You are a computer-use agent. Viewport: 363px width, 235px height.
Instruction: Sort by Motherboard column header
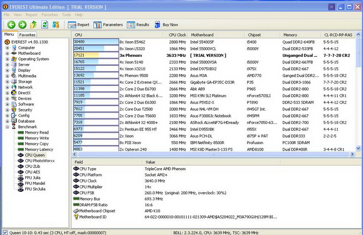click(217, 35)
